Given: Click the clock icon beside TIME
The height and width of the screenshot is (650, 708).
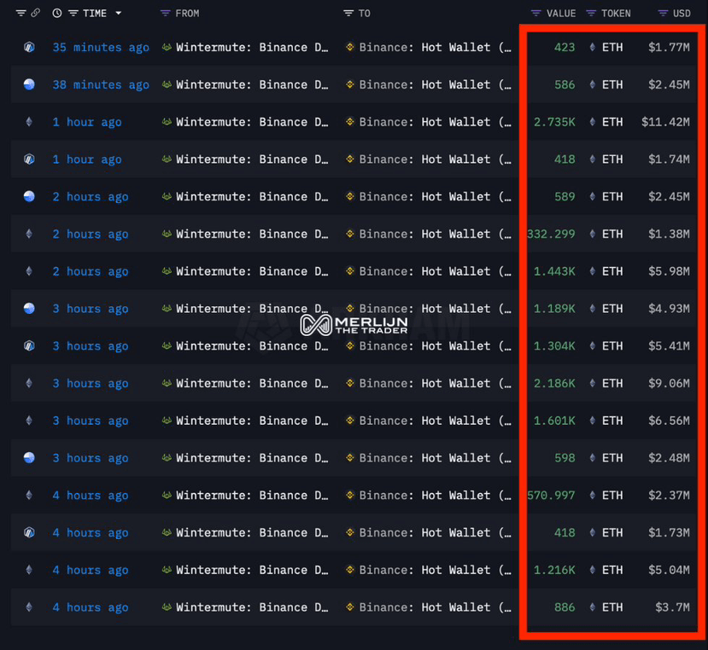Looking at the screenshot, I should [x=57, y=13].
